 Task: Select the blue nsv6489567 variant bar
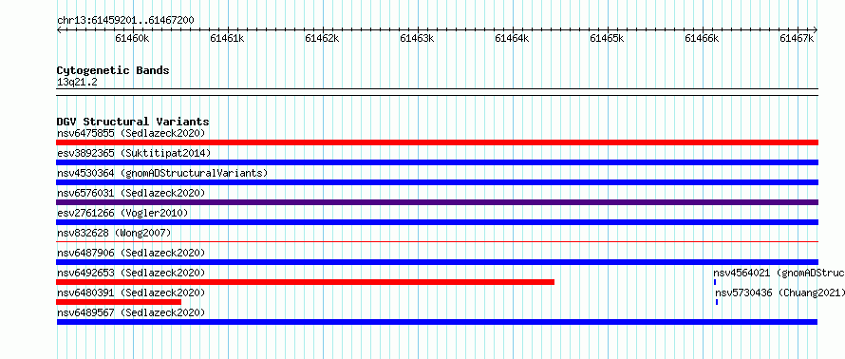click(x=437, y=322)
